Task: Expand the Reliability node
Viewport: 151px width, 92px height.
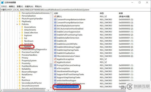Action: click(x=17, y=69)
